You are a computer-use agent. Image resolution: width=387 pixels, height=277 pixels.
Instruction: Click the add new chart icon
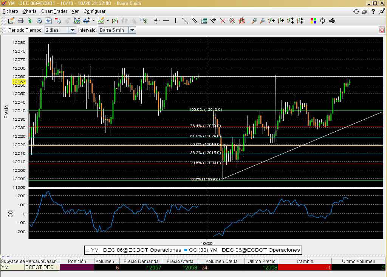pos(77,21)
